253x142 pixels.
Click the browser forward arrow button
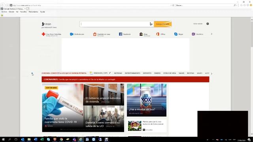[7, 5]
